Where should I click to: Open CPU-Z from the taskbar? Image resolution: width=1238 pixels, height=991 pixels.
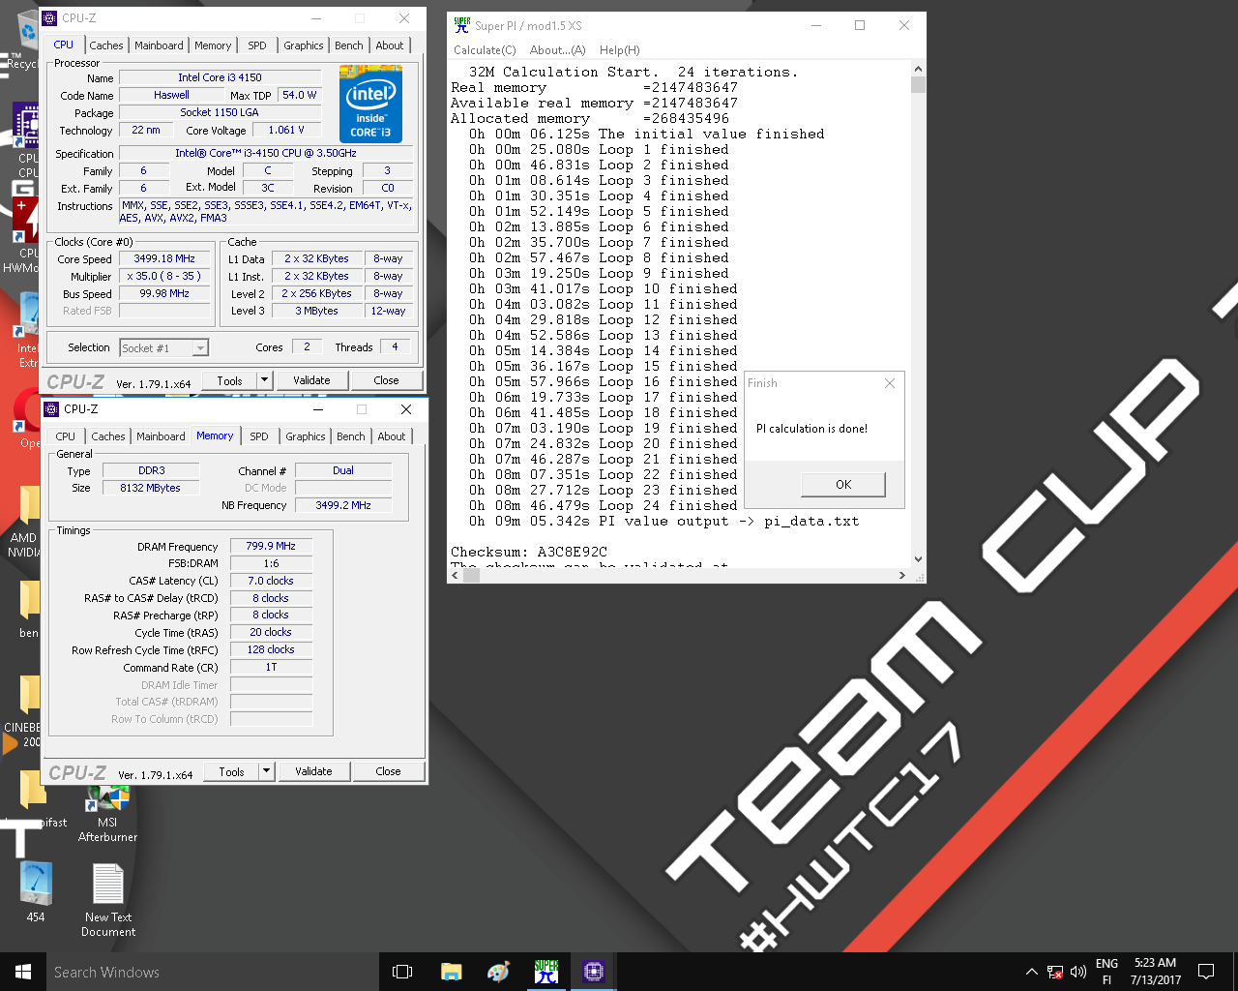click(594, 972)
